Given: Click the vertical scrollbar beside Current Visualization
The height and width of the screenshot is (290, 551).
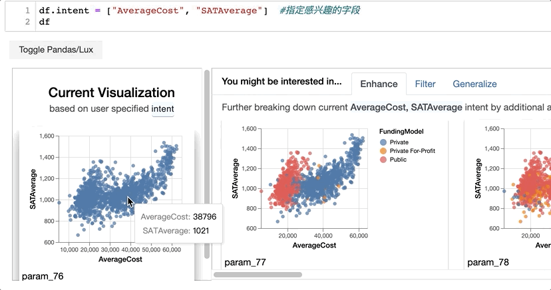Looking at the screenshot, I should [207, 164].
